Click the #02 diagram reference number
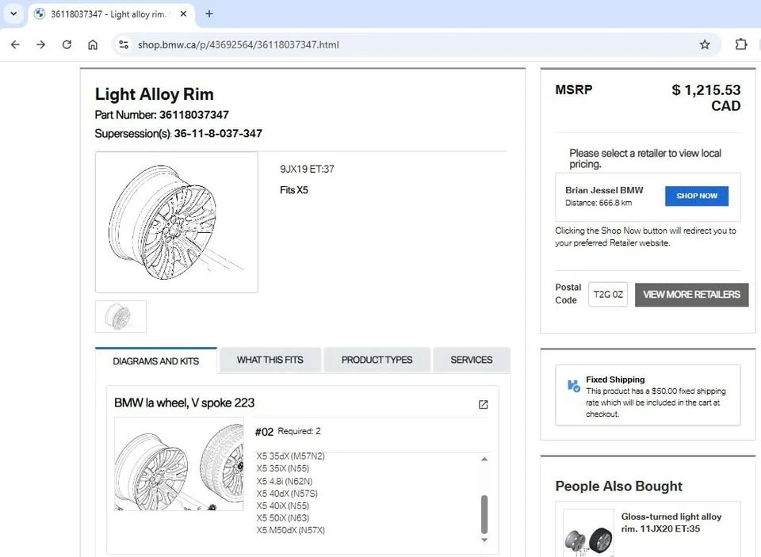Image resolution: width=761 pixels, height=557 pixels. (264, 432)
